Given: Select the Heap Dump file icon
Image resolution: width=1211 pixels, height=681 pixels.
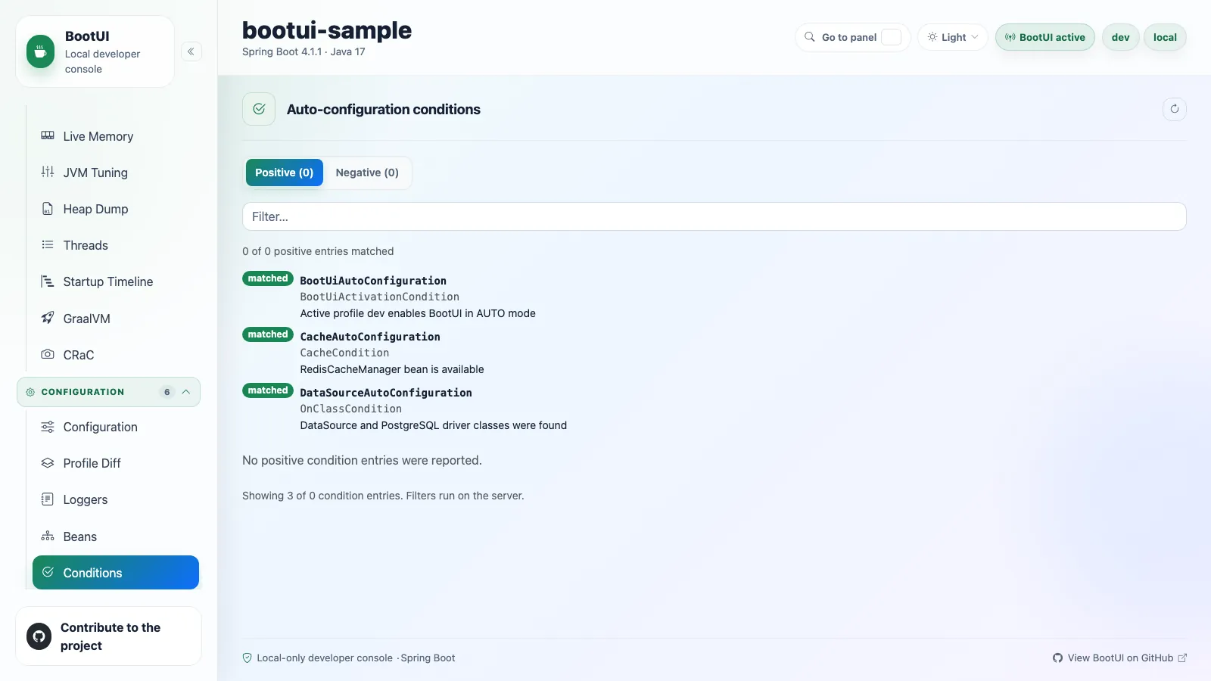Looking at the screenshot, I should pyautogui.click(x=48, y=208).
